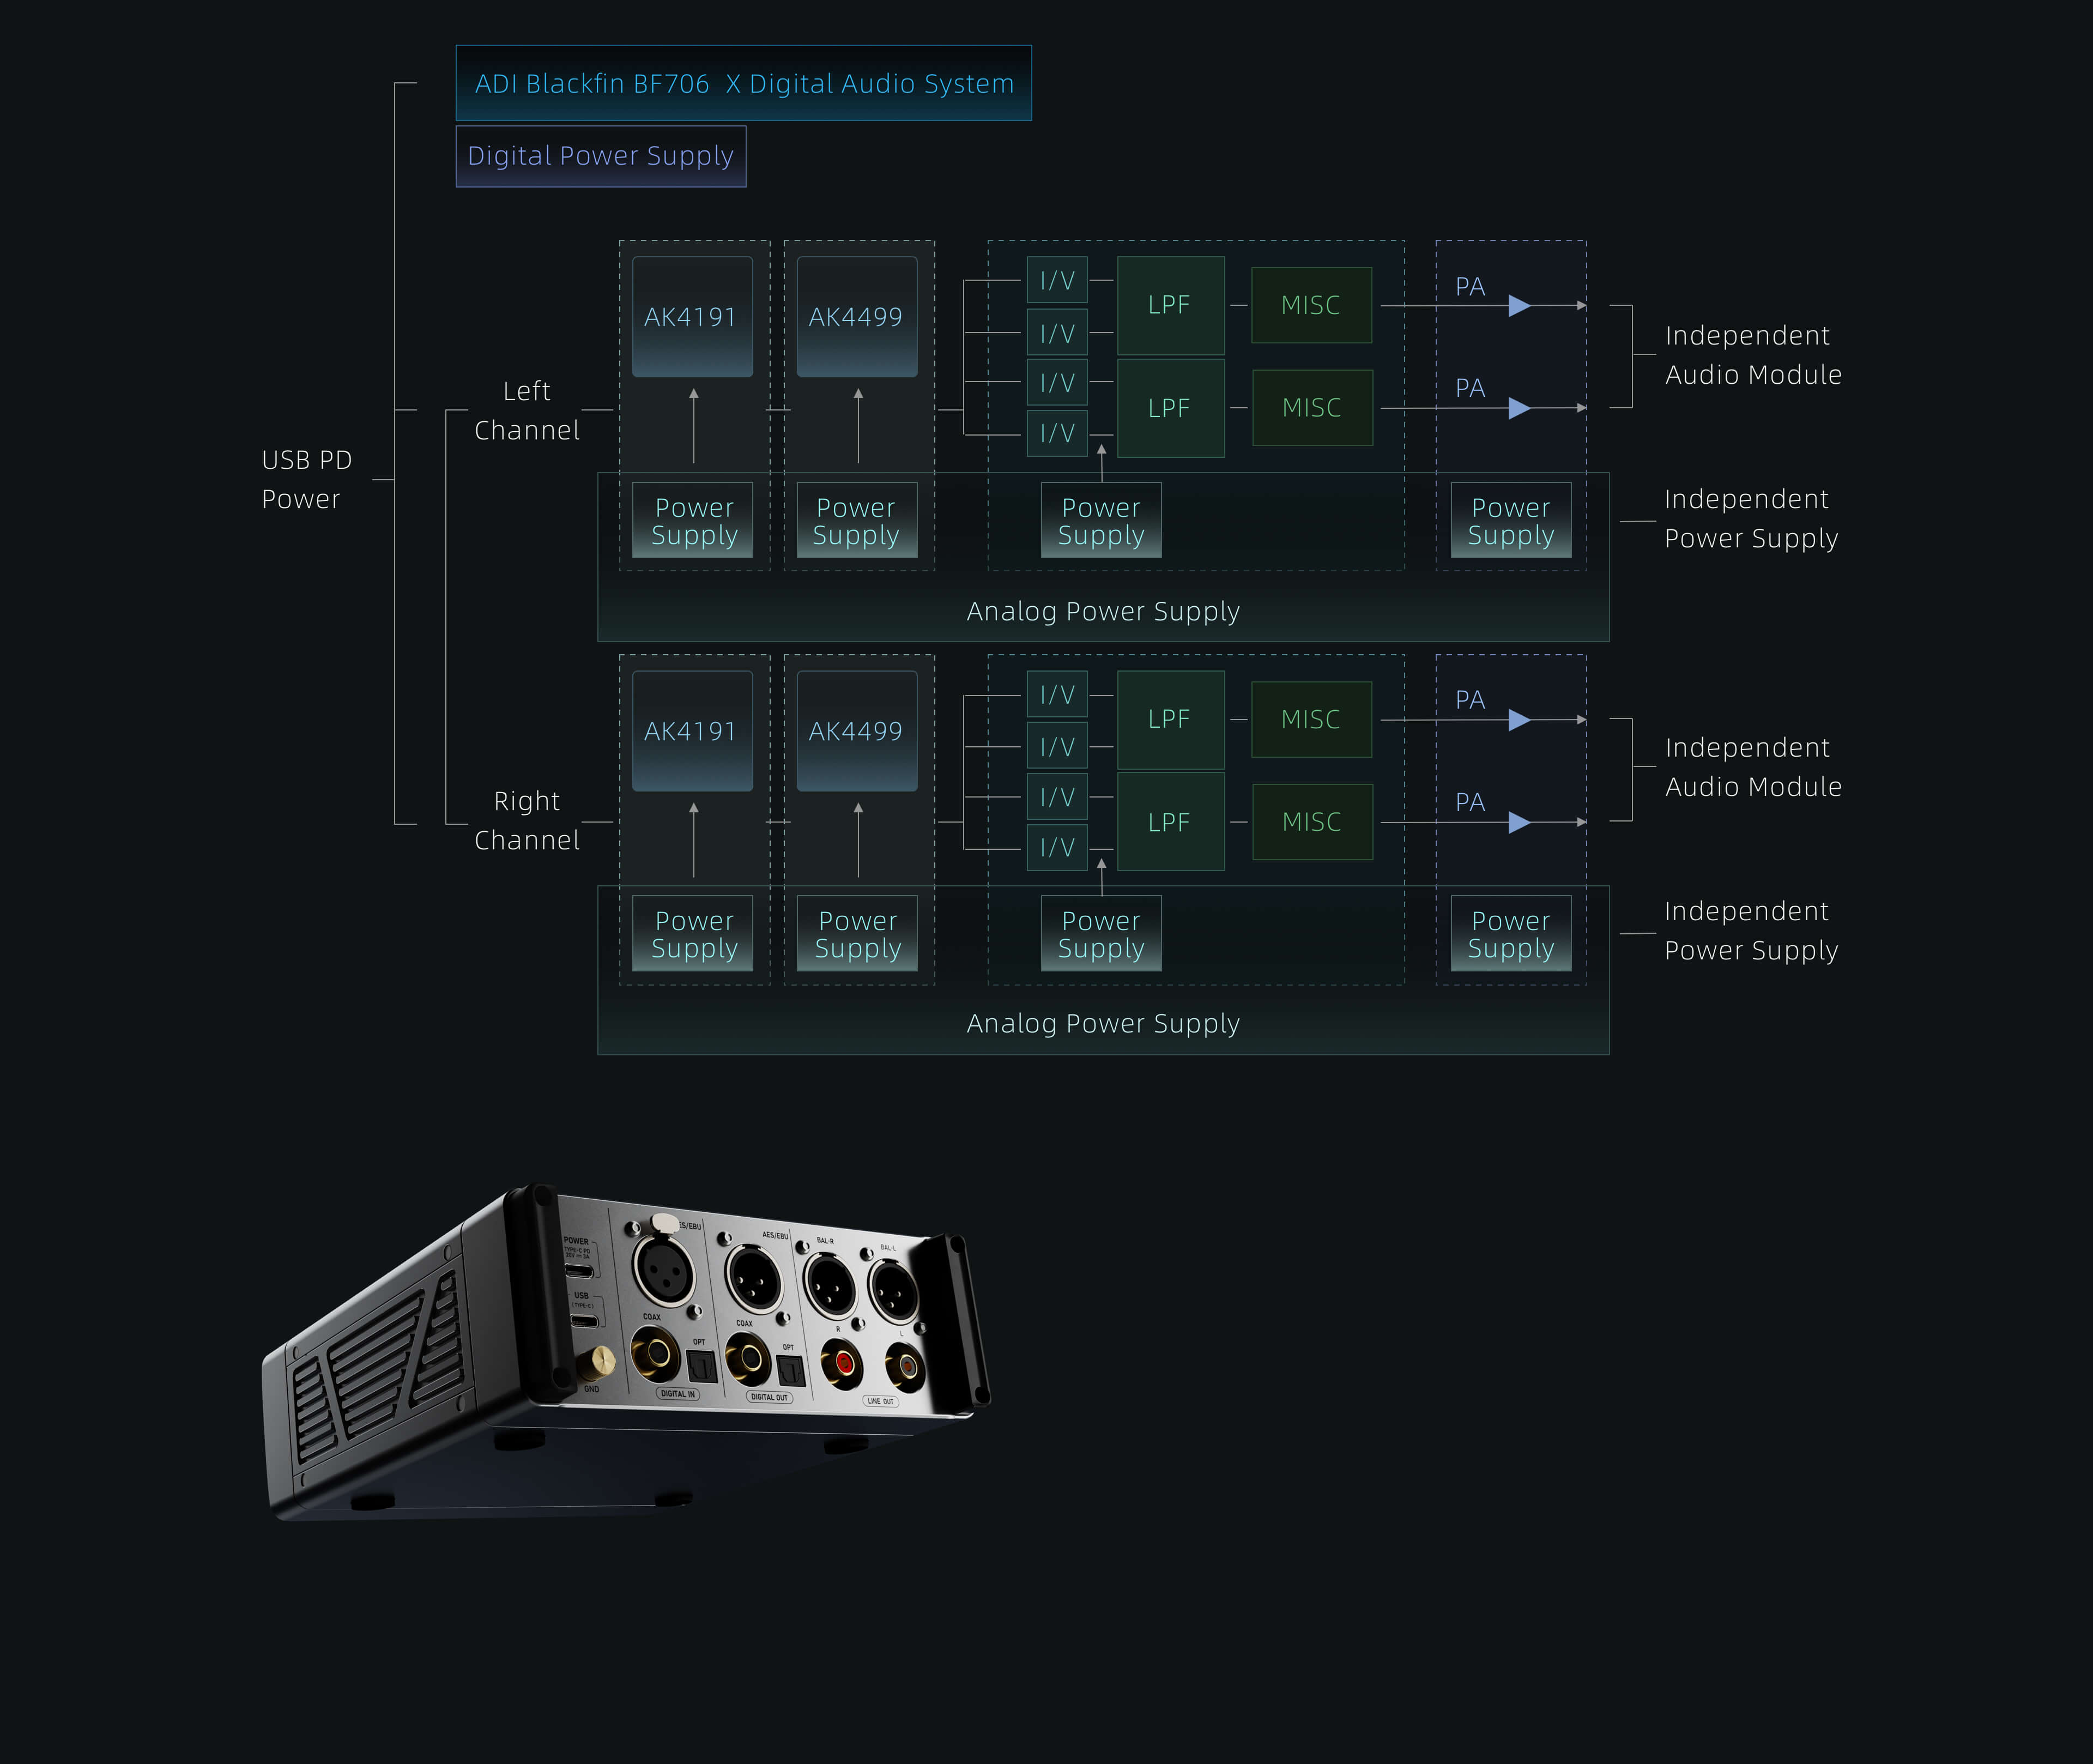
Task: Click the topmost PA amplifier triangle
Action: coord(1519,306)
